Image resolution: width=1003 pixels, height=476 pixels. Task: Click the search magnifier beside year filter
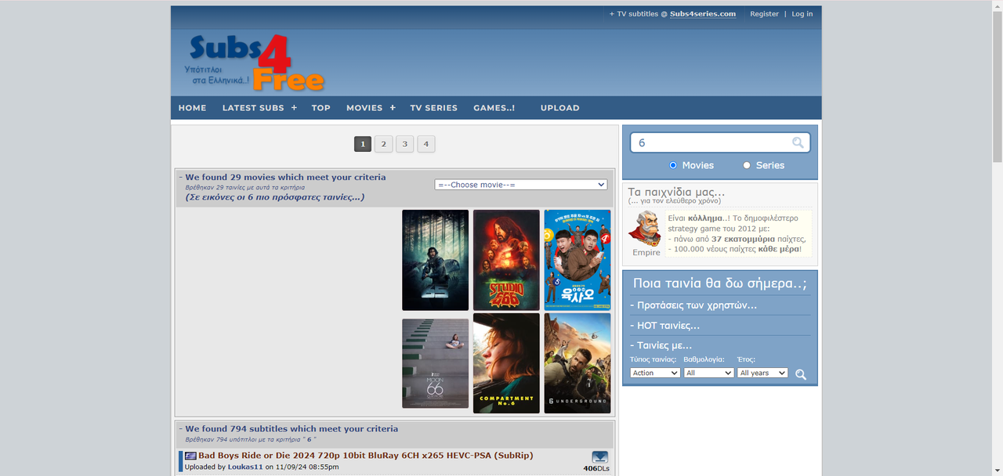point(801,374)
